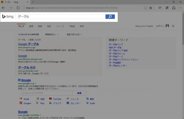Image resolution: width=184 pixels, height=119 pixels.
Task: Switch to the ニュース search tab
Action: (60, 26)
